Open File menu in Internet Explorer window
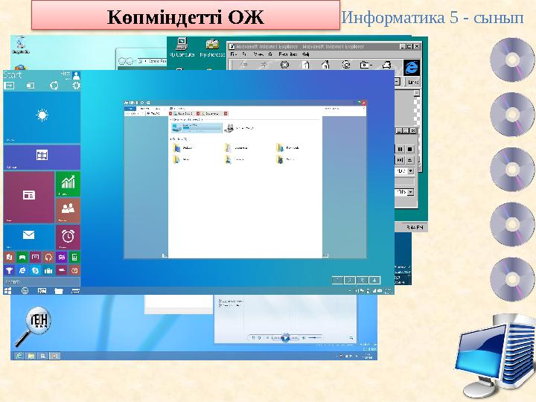 233,54
